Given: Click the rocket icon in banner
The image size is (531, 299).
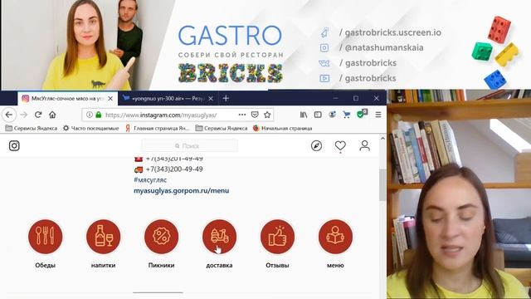Looking at the screenshot, I should coord(324,32).
